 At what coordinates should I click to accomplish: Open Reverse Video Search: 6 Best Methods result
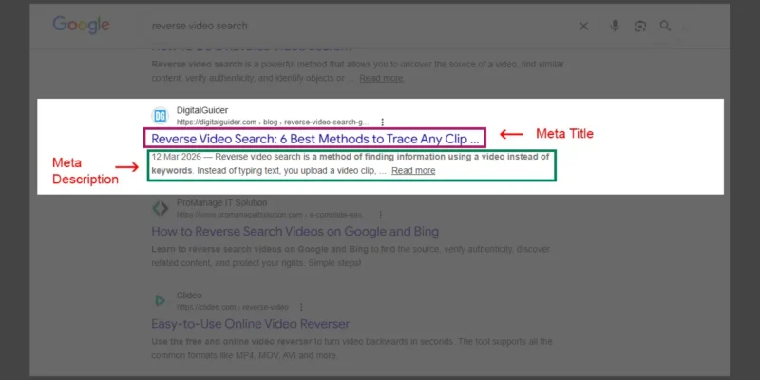315,139
